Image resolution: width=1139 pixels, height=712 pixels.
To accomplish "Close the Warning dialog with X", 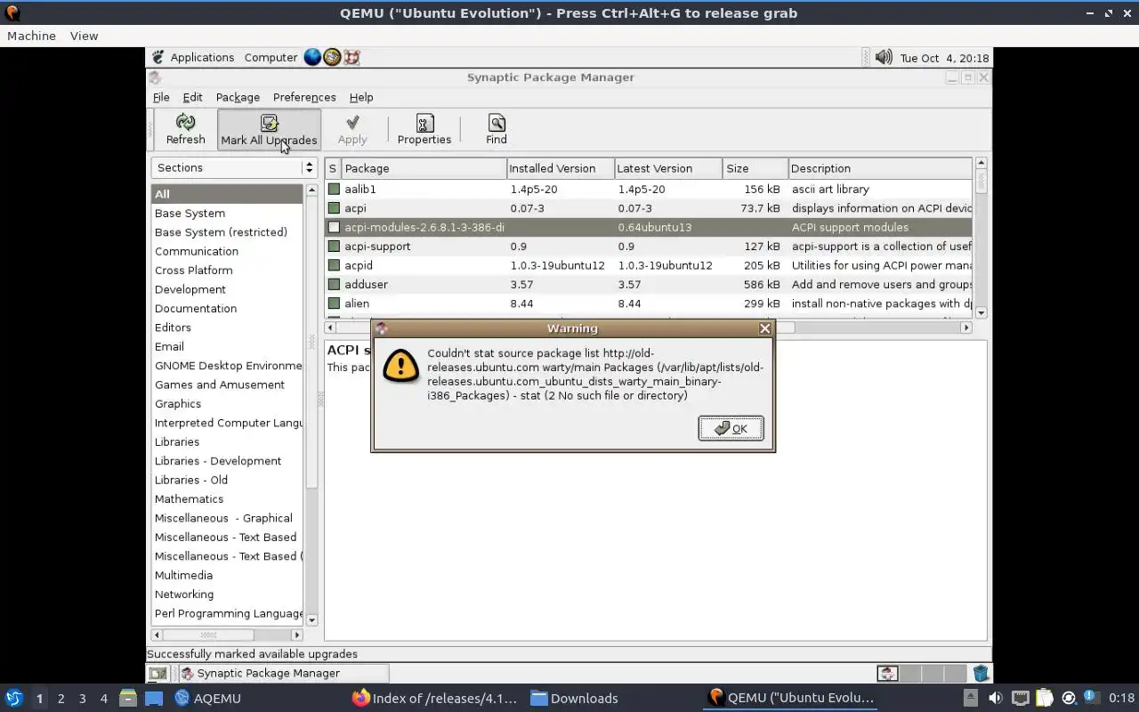I will point(764,328).
